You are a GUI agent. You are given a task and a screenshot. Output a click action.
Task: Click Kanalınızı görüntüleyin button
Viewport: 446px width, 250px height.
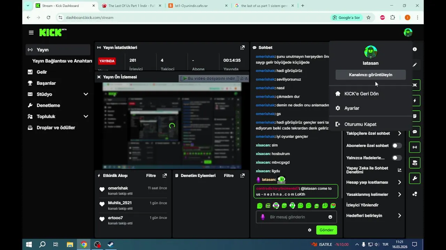coord(370,75)
